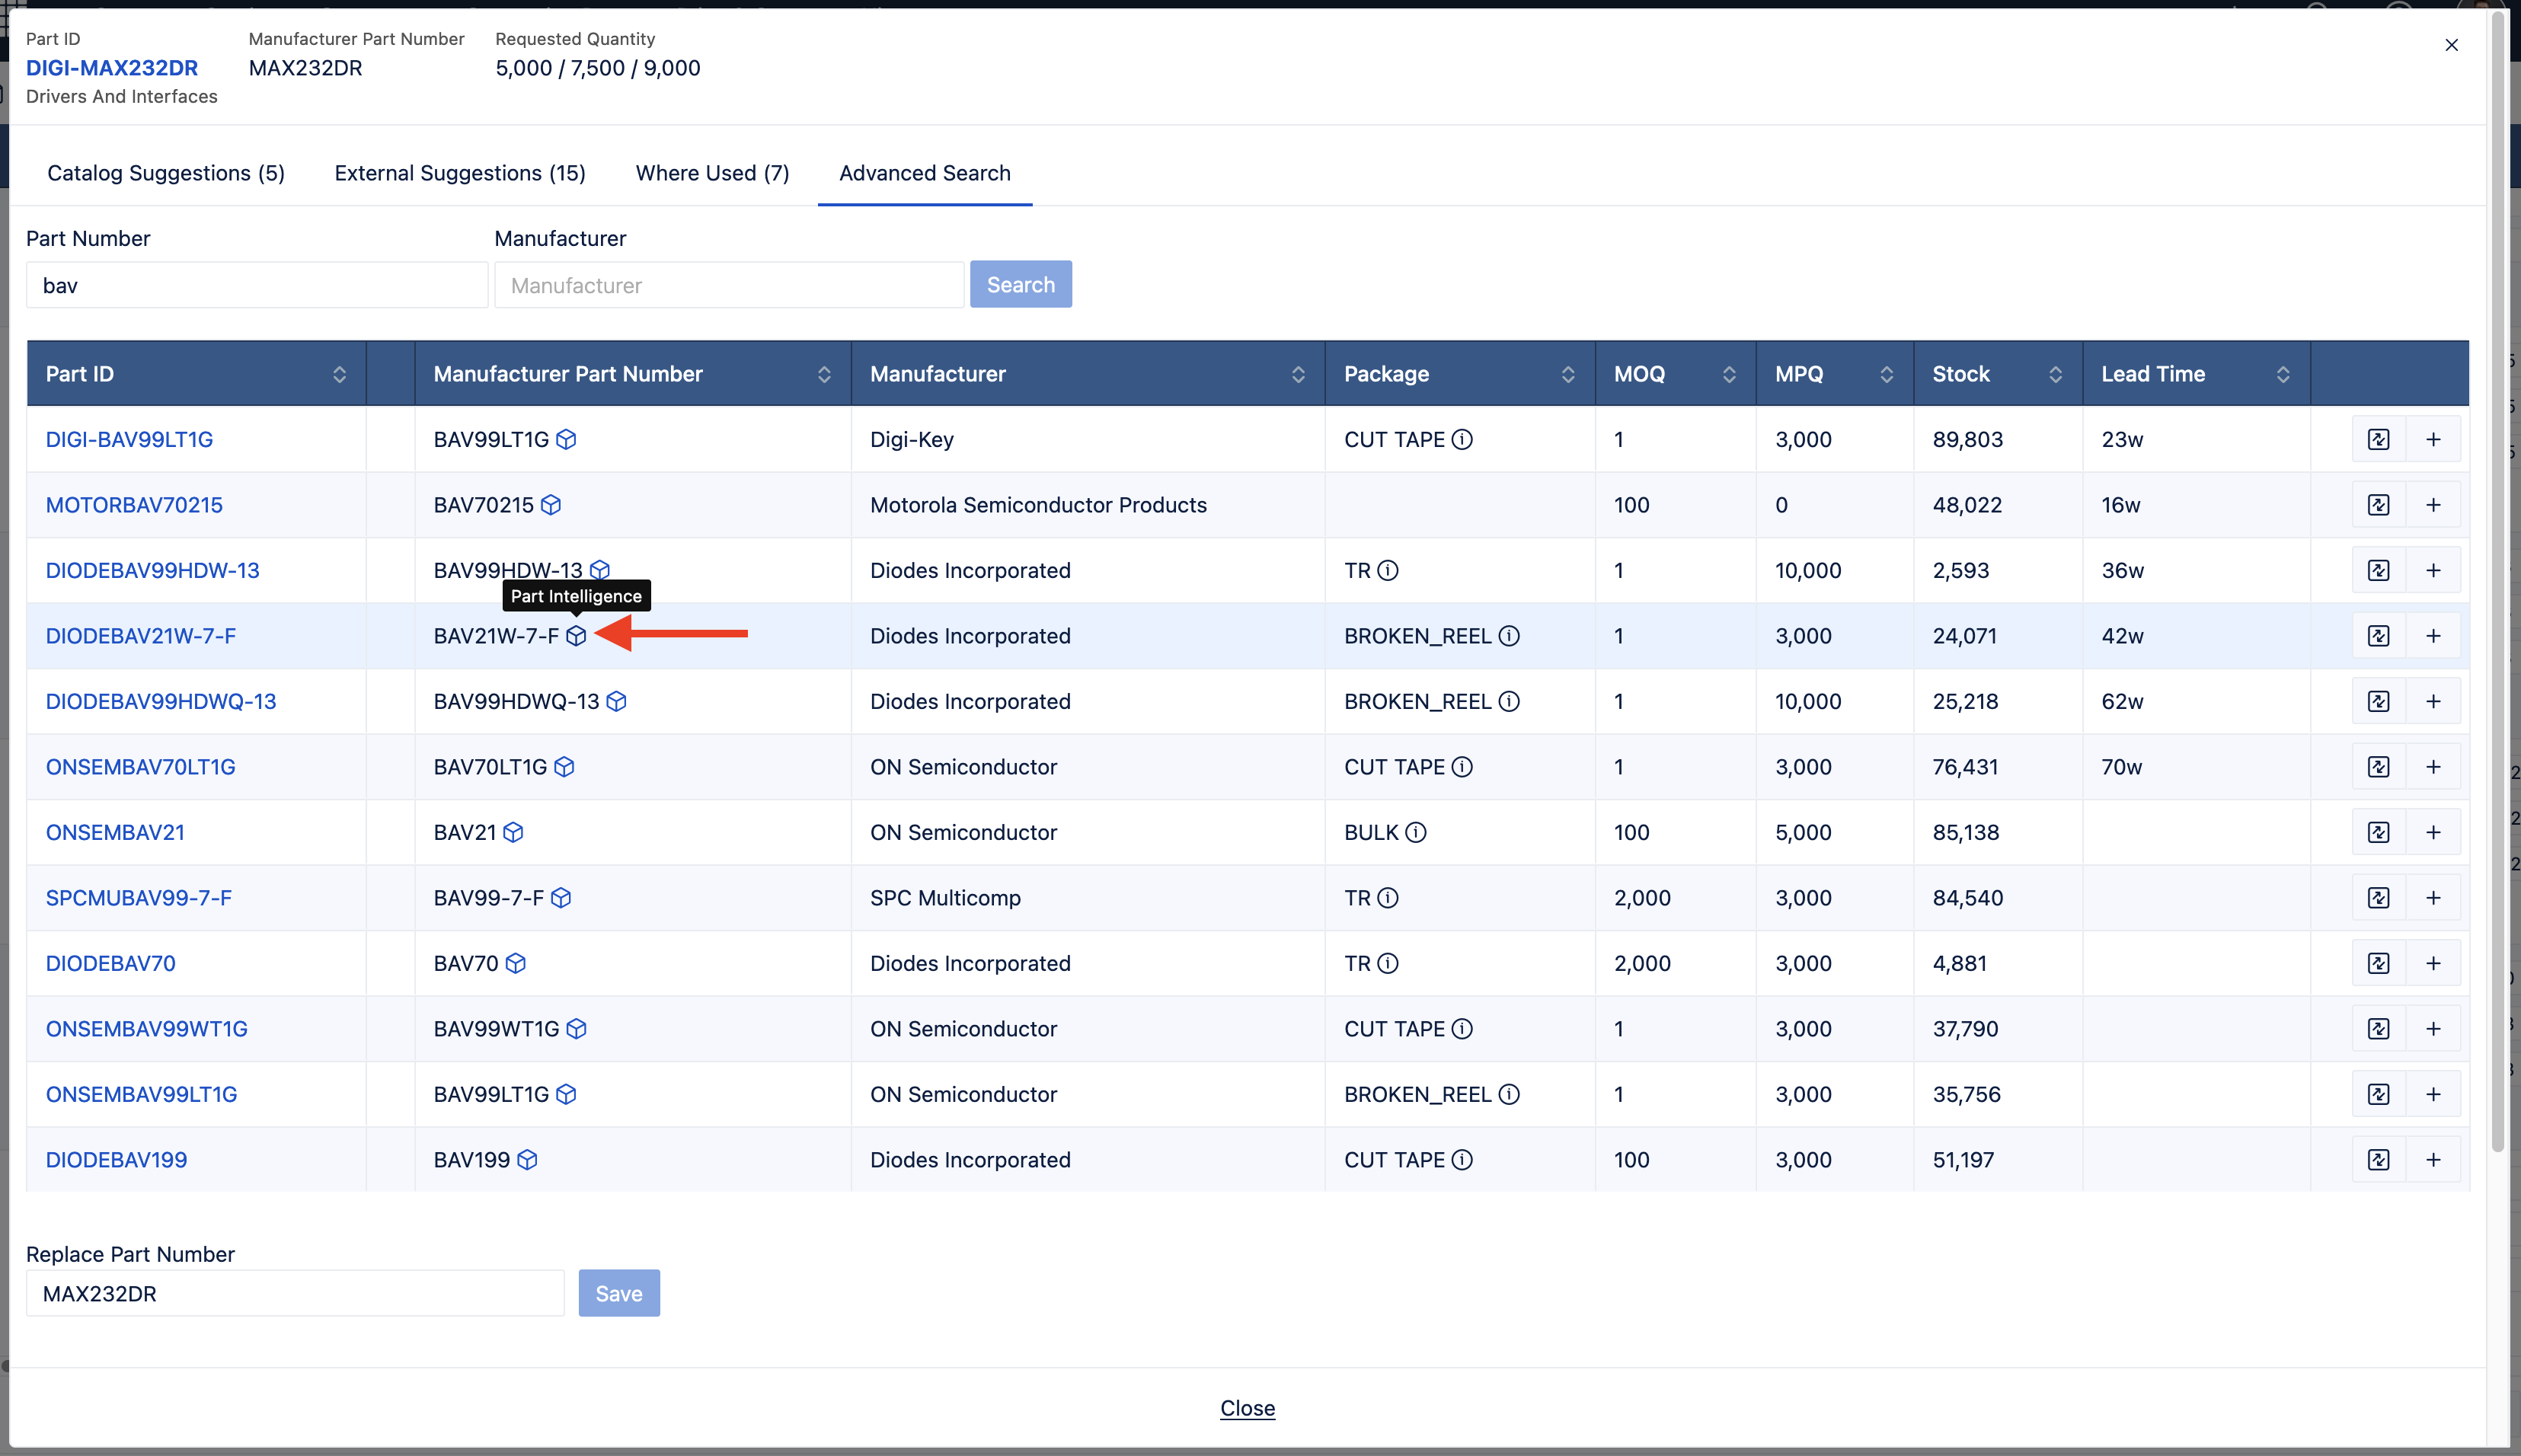Screen dimensions: 2521x1456
Task: Click Save next to Replace Part Number
Action: (x=619, y=1293)
